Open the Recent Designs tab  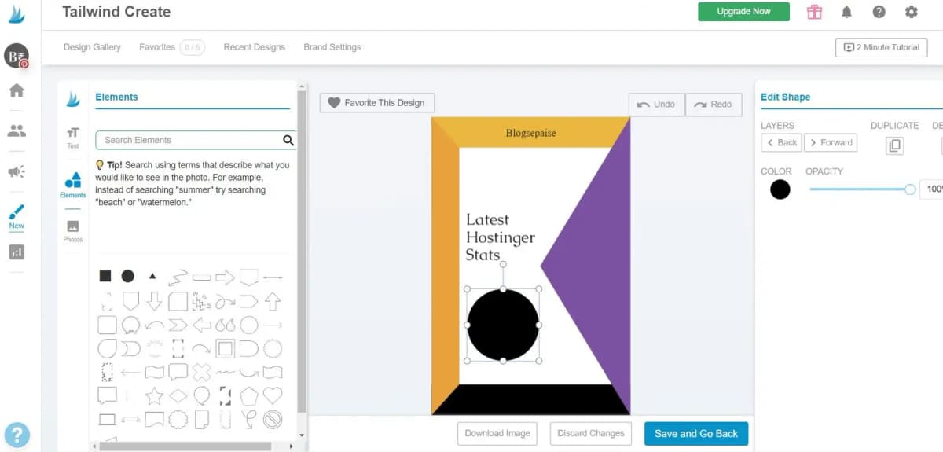pyautogui.click(x=254, y=47)
